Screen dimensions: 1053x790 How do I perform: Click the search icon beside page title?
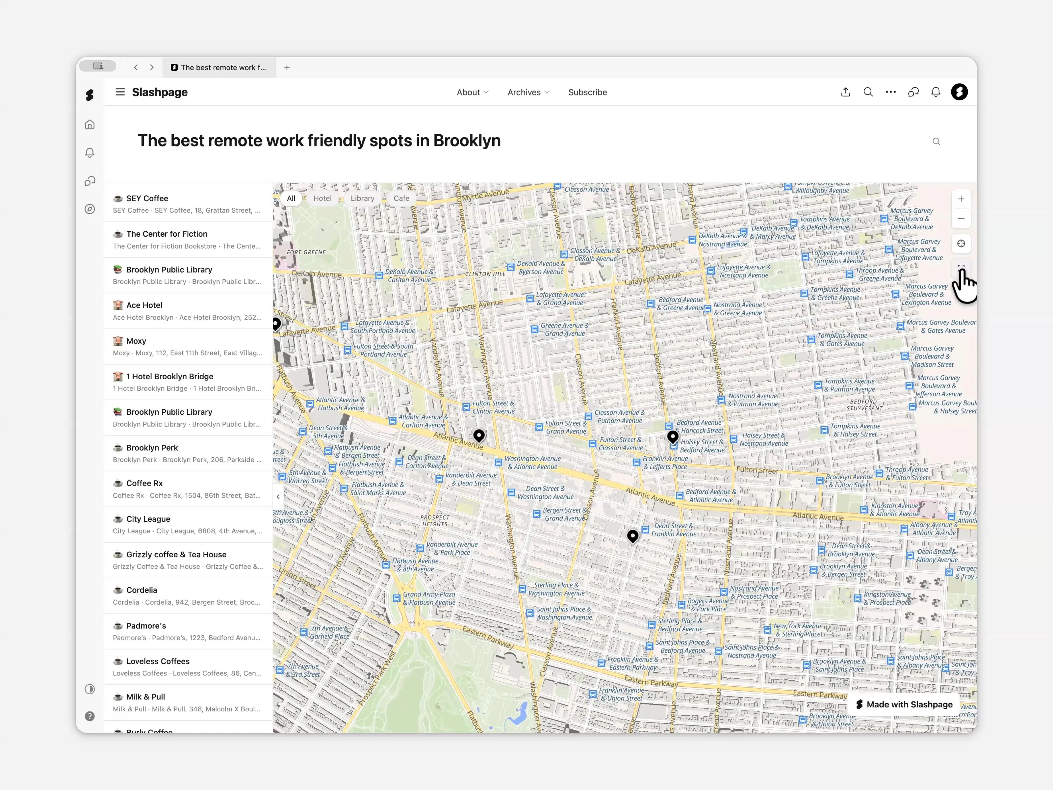point(937,142)
